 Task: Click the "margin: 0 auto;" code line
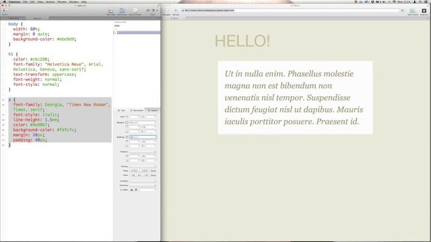tap(31, 34)
